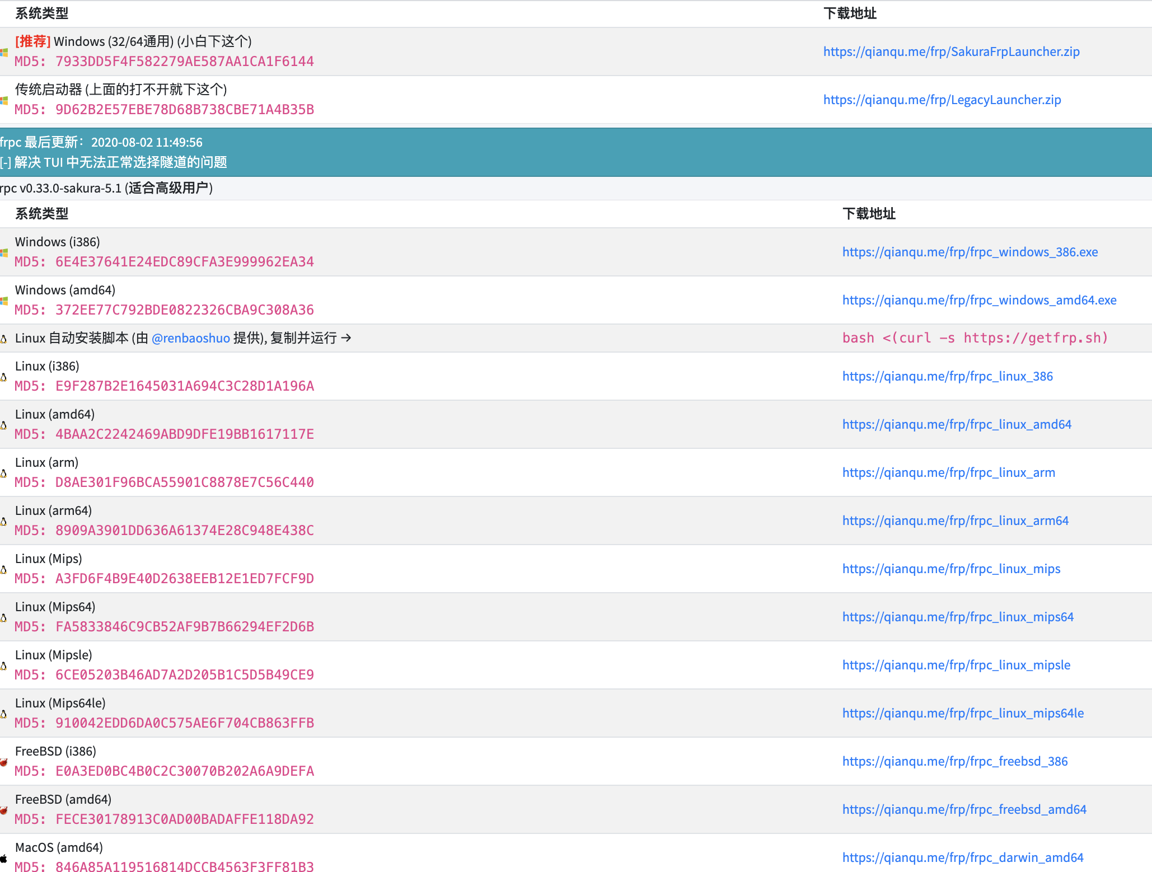The image size is (1152, 872).
Task: Click the penguin icon beside Linux (Mips)
Action: click(3, 569)
